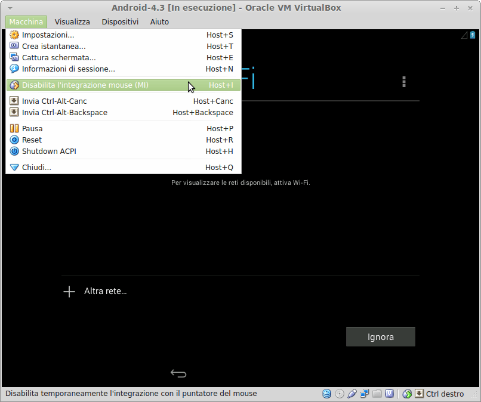481x402 pixels.
Task: Open Informazioni di sessione entry
Action: [124, 69]
